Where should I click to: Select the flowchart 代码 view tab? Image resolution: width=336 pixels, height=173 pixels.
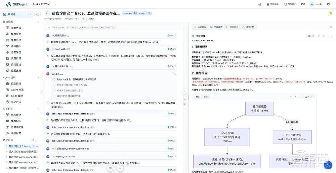pyautogui.click(x=206, y=97)
